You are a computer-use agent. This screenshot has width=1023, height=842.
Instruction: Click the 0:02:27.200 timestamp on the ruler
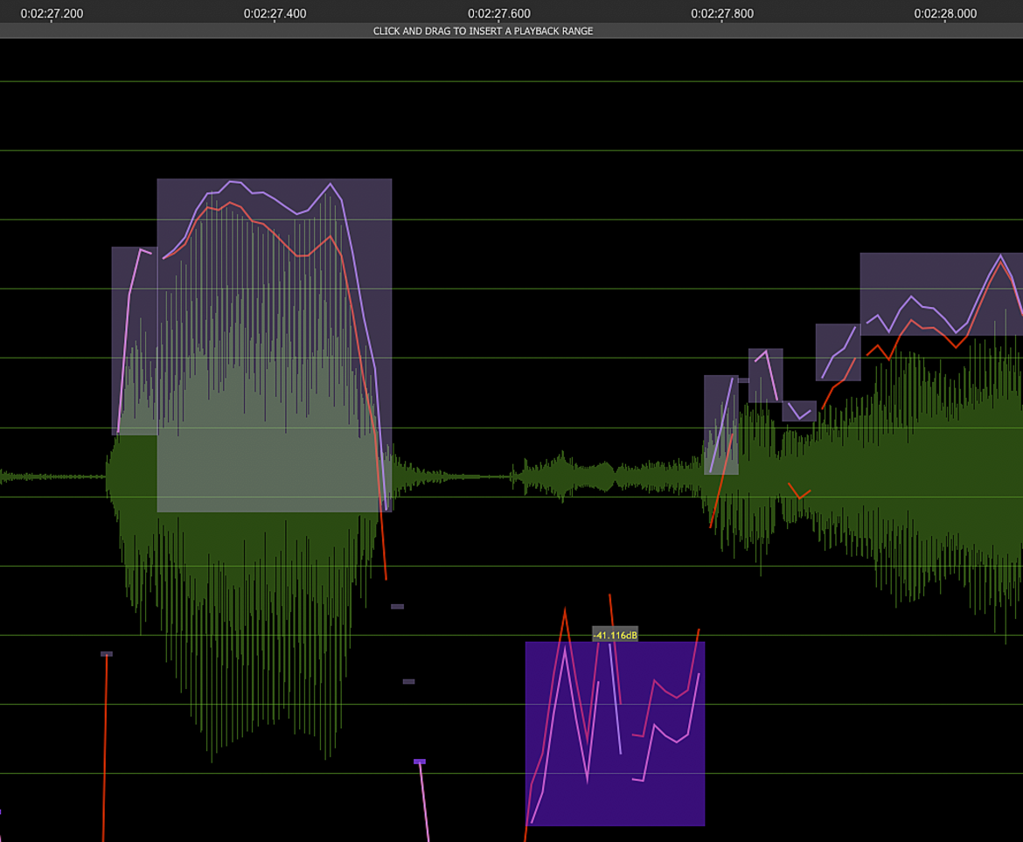[52, 14]
